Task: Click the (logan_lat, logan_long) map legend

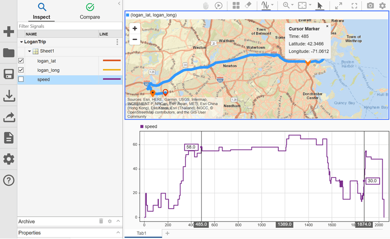Action: coord(151,15)
